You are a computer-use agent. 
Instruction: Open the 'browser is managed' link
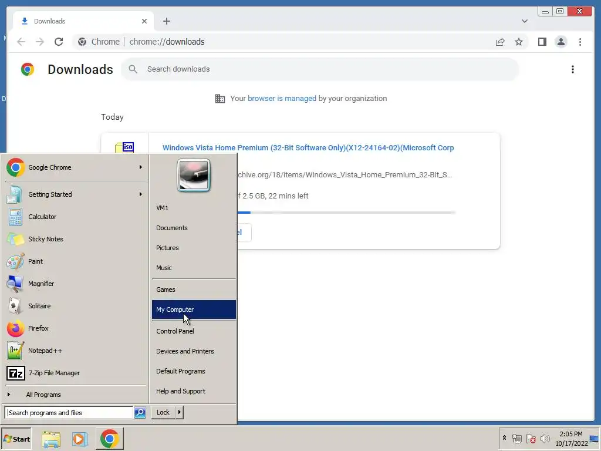[x=282, y=99]
